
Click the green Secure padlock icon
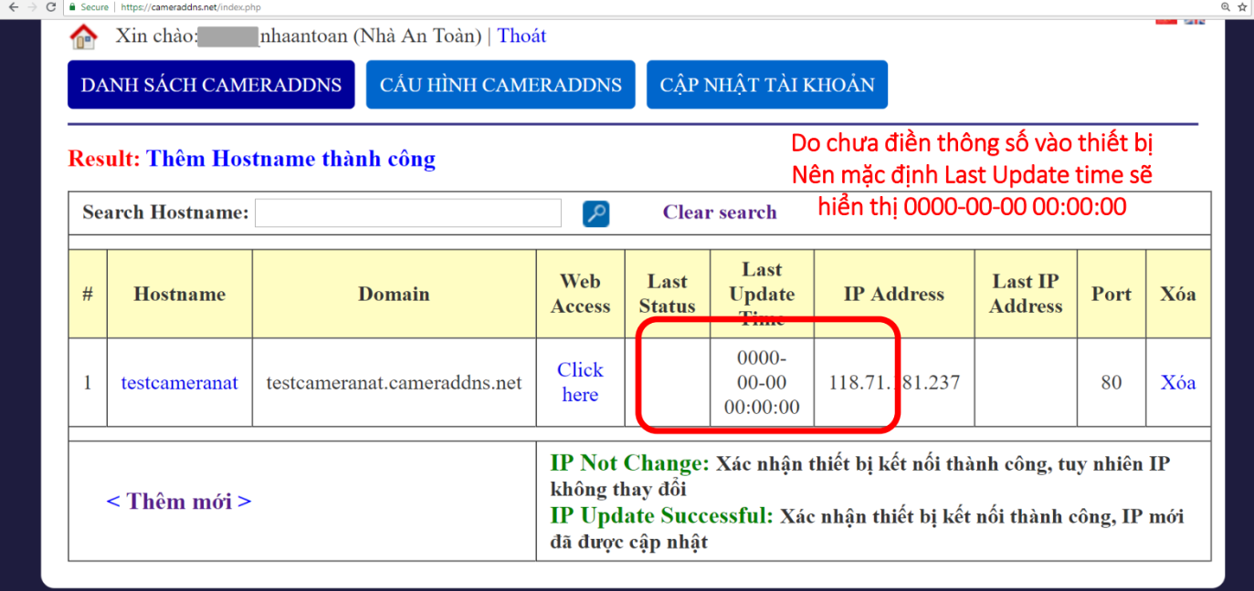pyautogui.click(x=73, y=7)
